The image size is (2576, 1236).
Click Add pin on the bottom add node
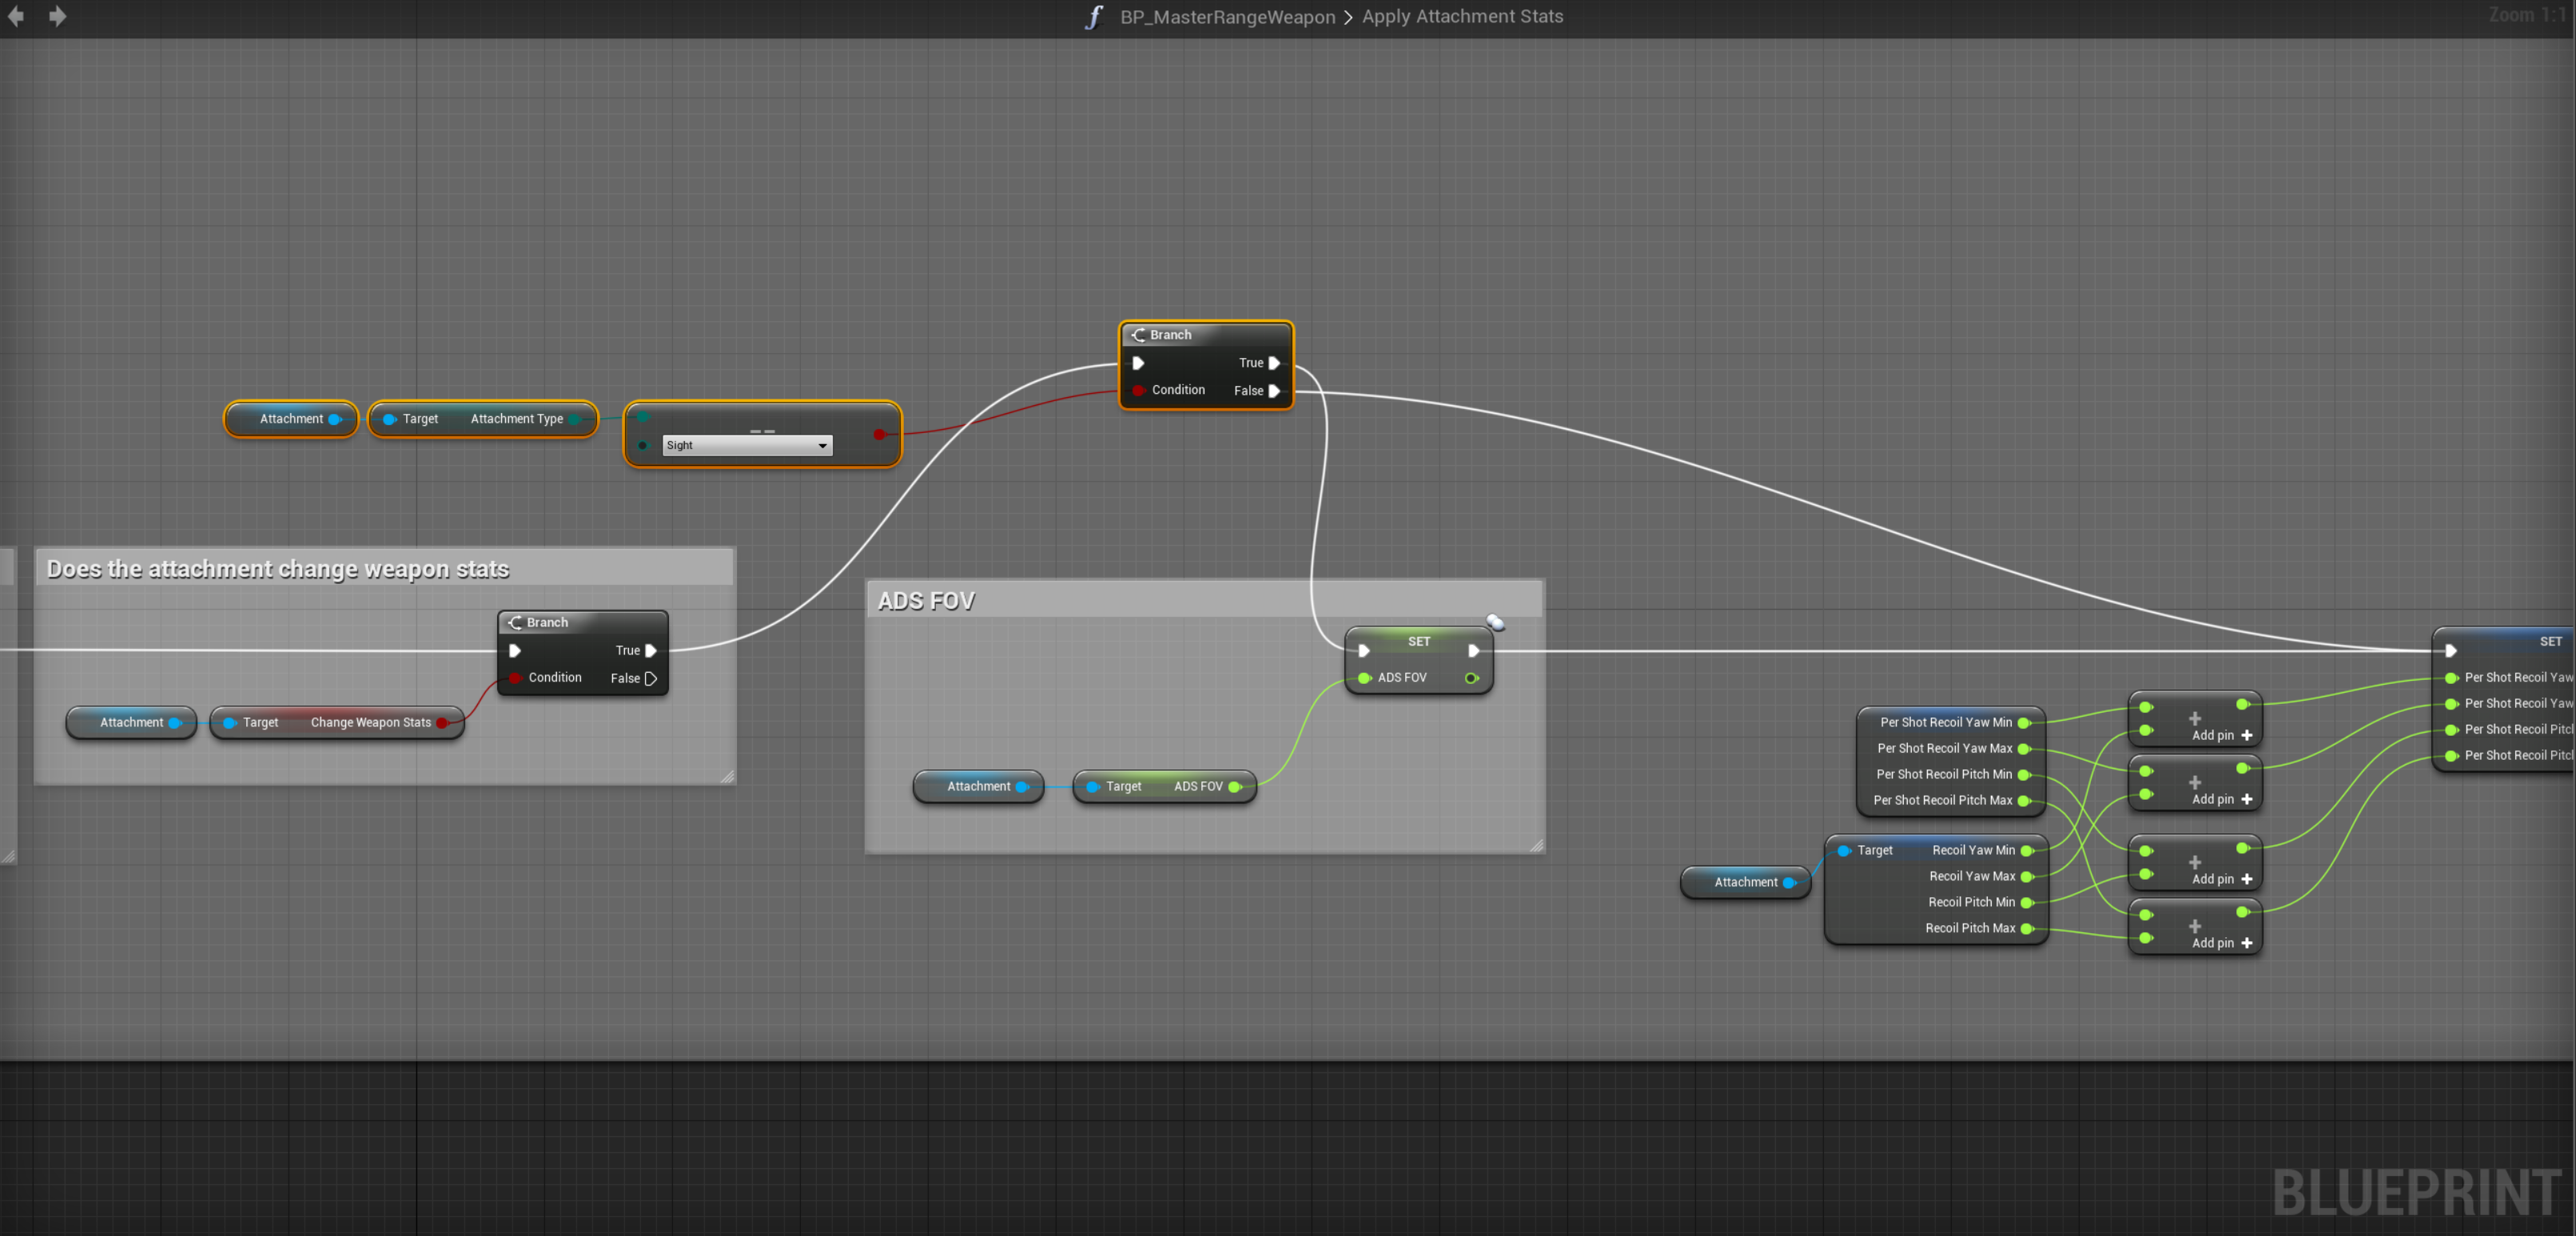2221,943
